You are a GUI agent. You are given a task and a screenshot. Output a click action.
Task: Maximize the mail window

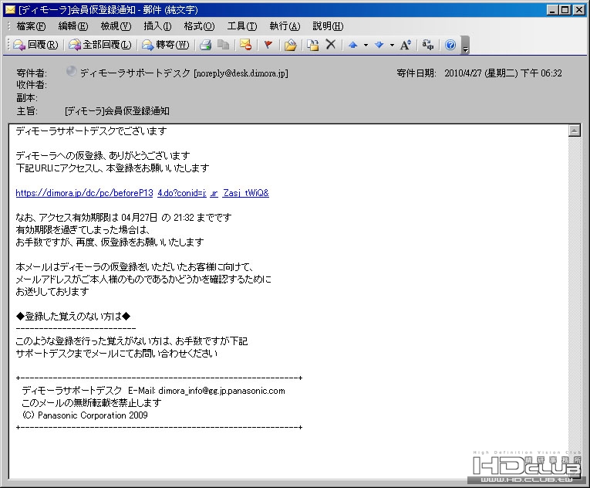pyautogui.click(x=565, y=10)
